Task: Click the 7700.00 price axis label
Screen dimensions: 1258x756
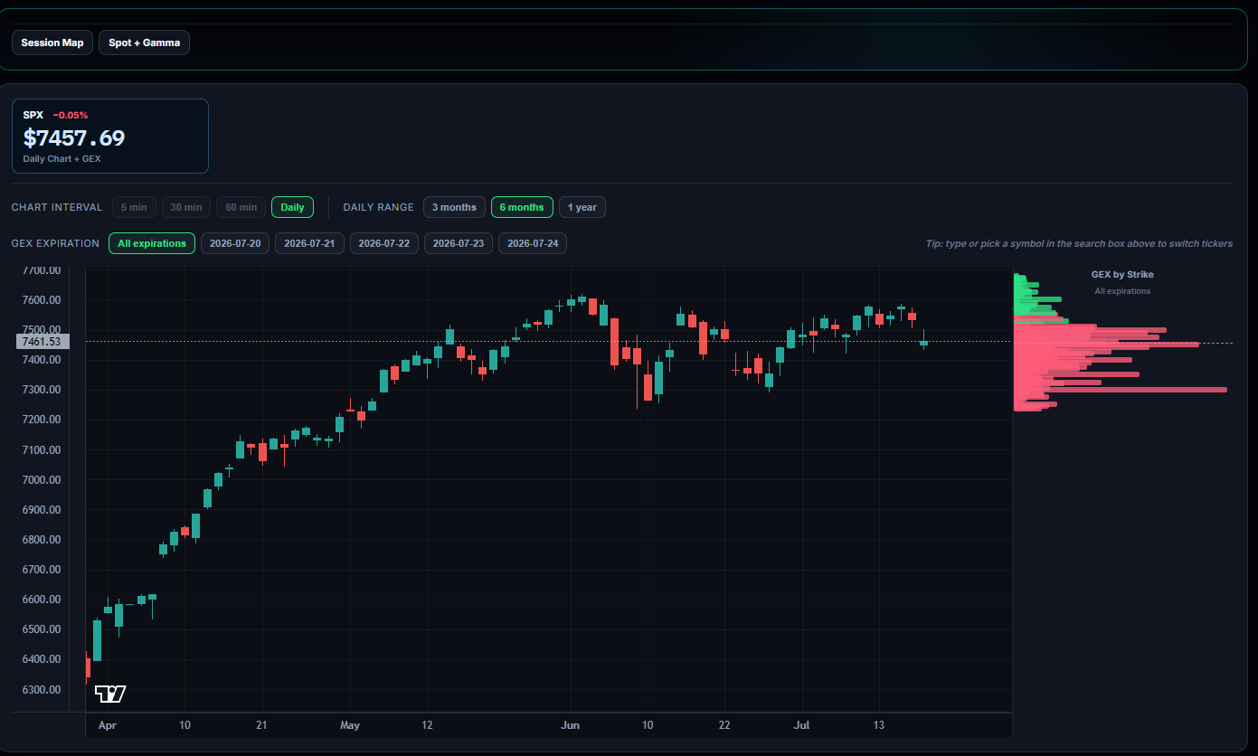Action: (43, 269)
